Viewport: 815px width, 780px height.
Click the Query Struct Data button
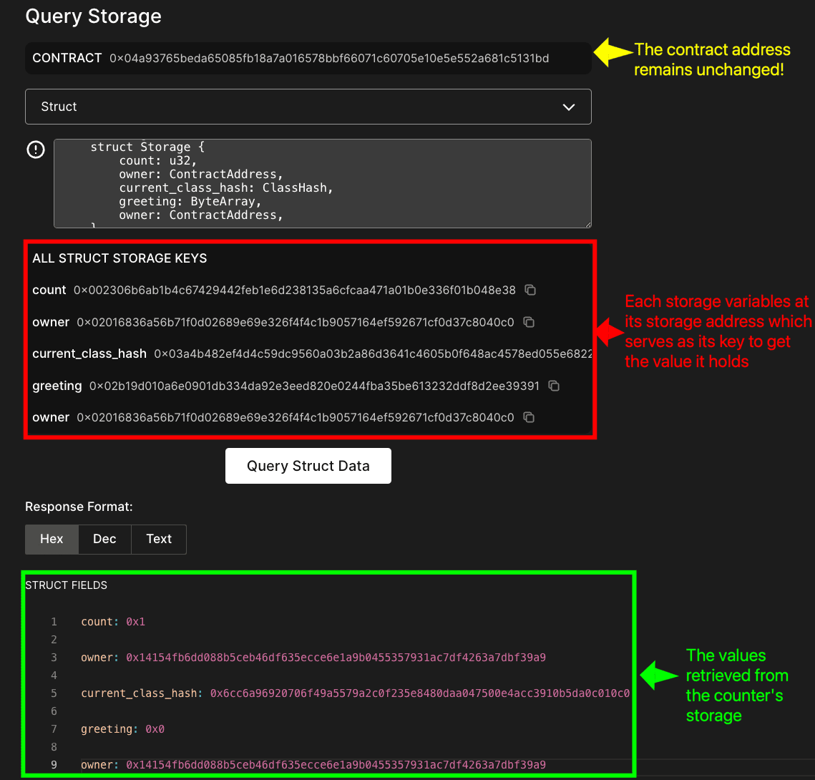tap(308, 466)
